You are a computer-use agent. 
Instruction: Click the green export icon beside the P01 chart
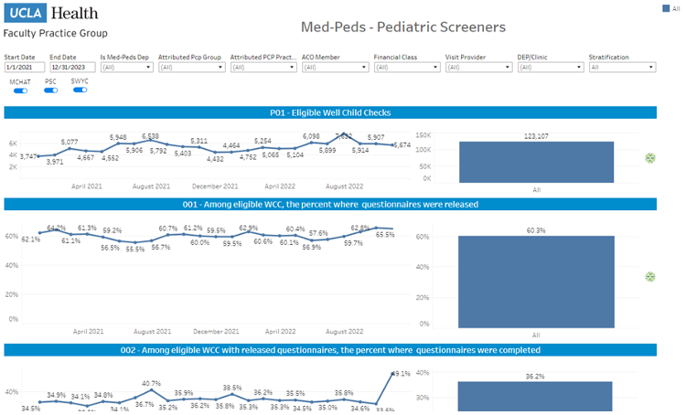650,158
